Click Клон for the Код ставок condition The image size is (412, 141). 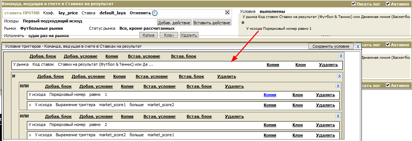coord(301,65)
